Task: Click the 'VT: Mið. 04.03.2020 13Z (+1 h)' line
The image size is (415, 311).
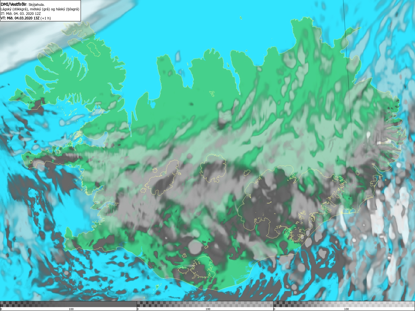Action: point(26,18)
